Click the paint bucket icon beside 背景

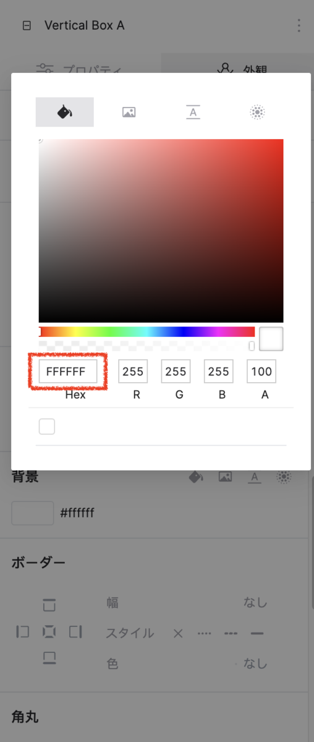click(195, 477)
